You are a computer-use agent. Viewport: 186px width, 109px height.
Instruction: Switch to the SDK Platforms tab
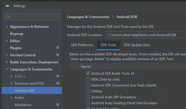click(x=82, y=45)
